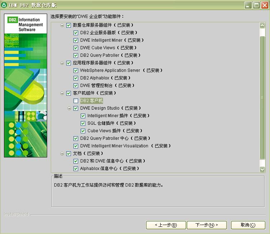This screenshot has width=270, height=234.
Task: Uncheck the 客户机组件 checkbox
Action: [68, 93]
